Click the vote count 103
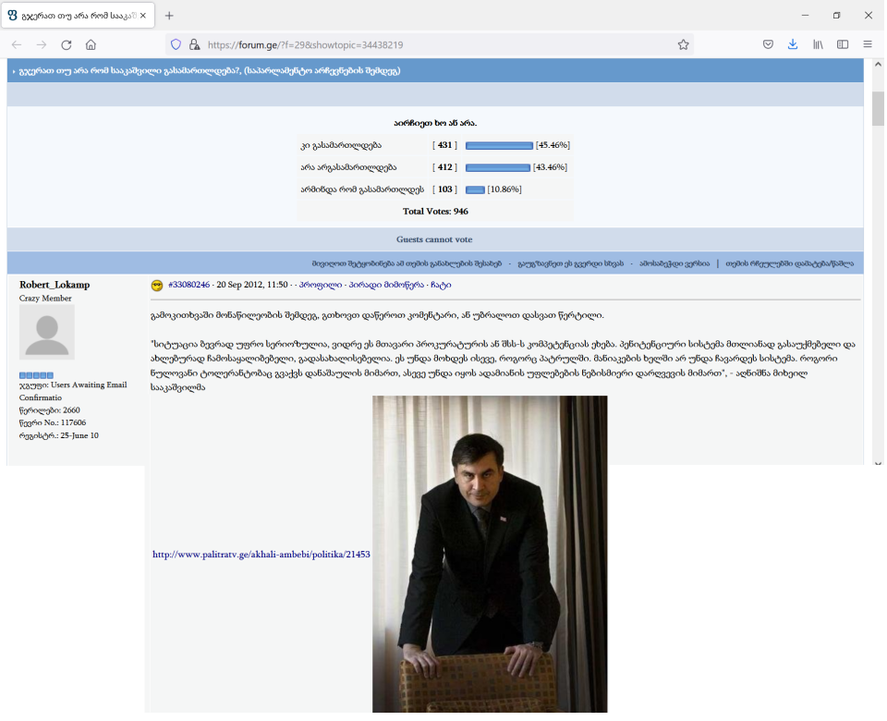This screenshot has width=887, height=721. tap(444, 189)
